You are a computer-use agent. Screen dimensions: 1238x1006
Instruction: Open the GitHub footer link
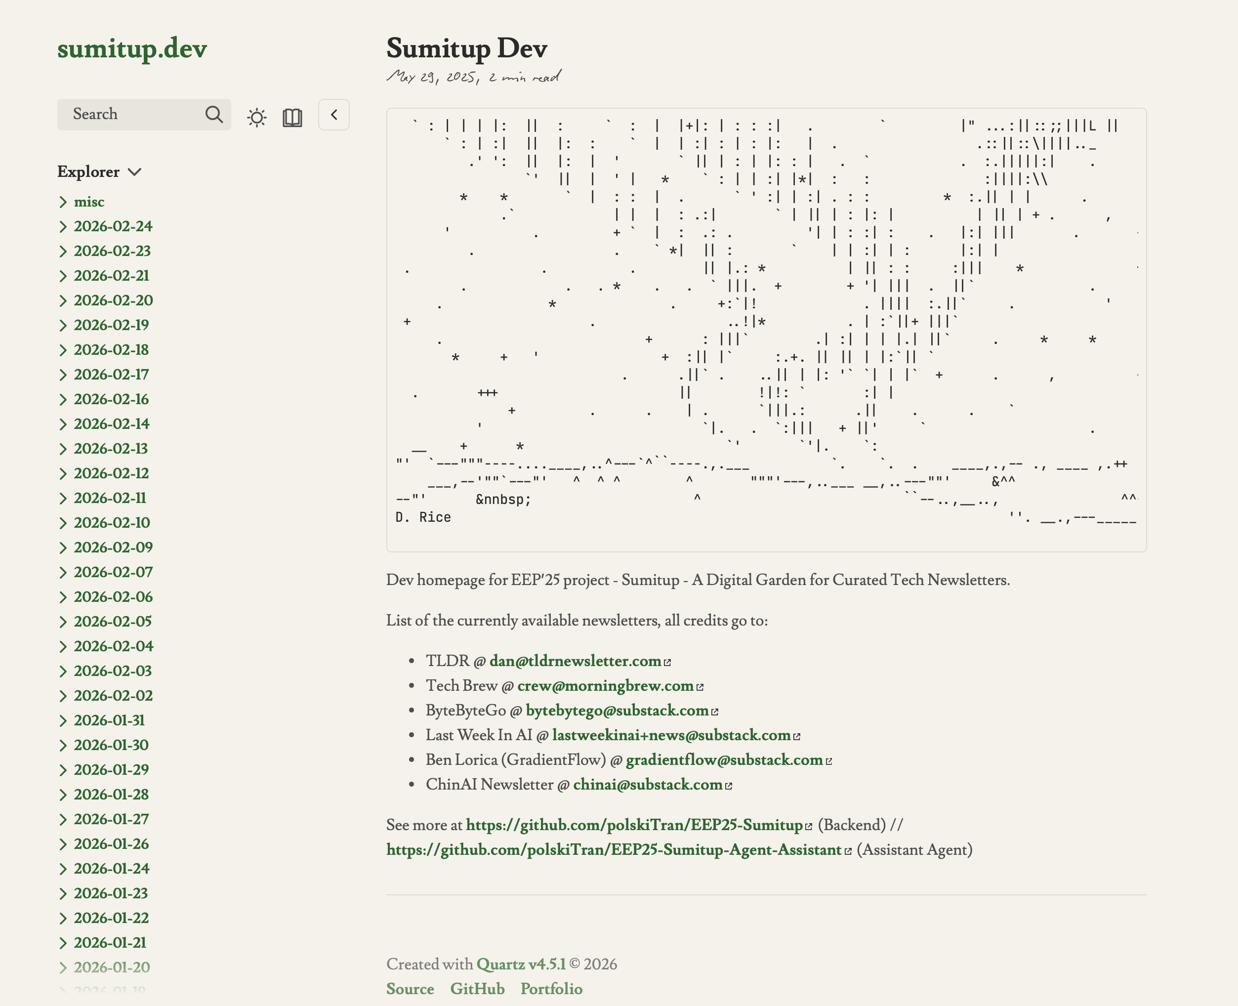click(x=477, y=989)
